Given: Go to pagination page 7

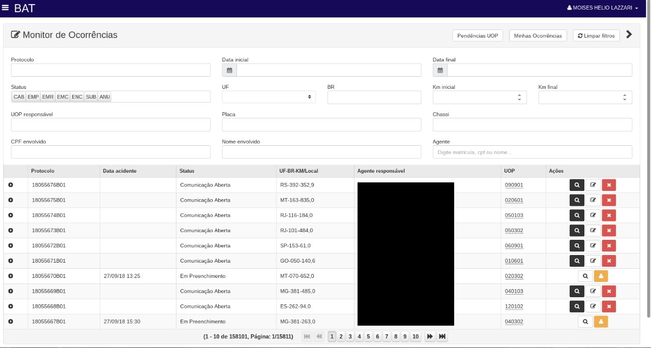Looking at the screenshot, I should click(387, 336).
